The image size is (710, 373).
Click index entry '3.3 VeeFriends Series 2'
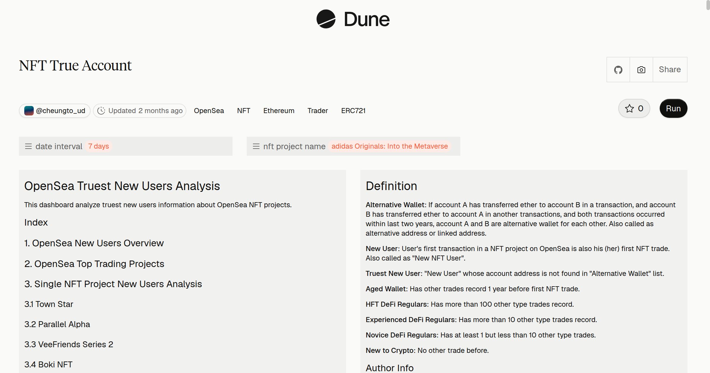pyautogui.click(x=69, y=344)
